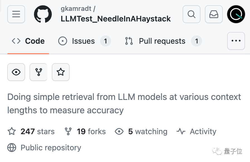Screen dimensions: 250x162
Task: Expand the three-dots more tabs menu
Action: point(236,41)
